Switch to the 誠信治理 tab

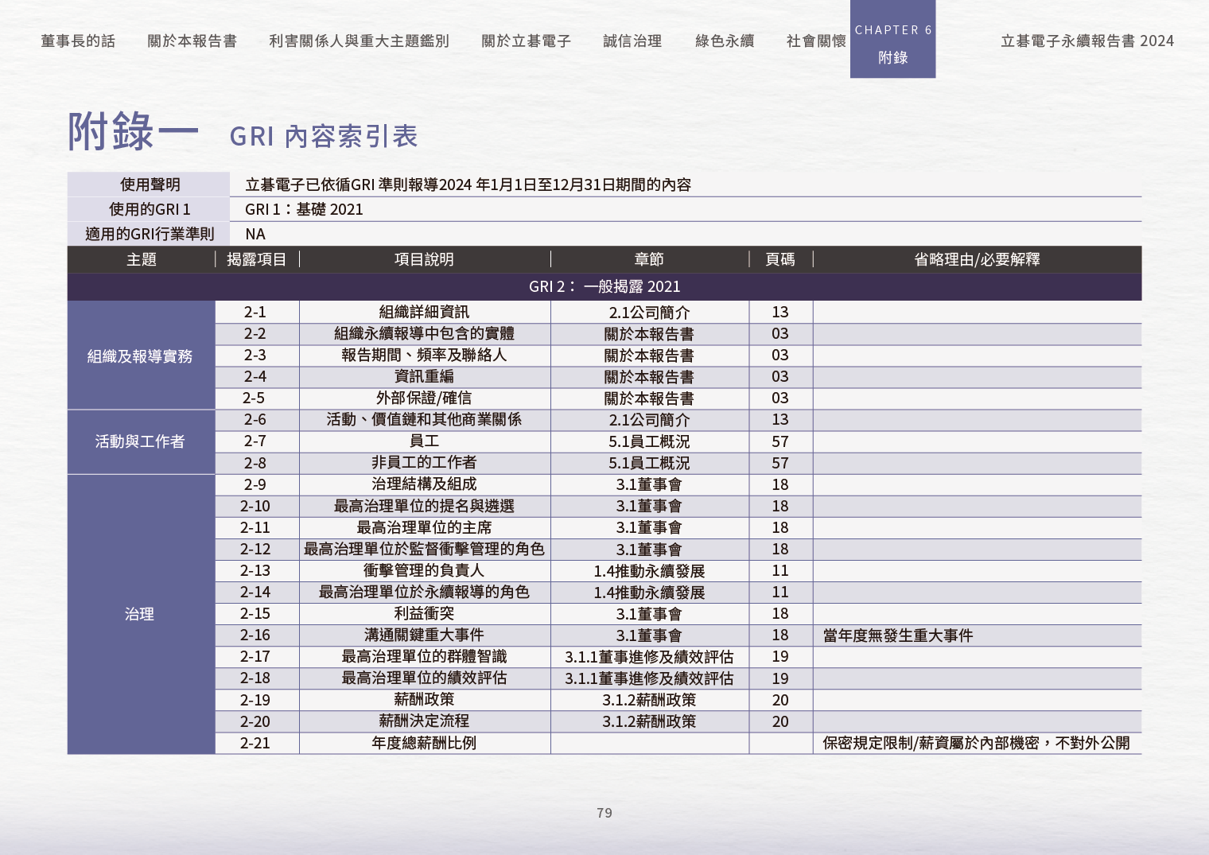[632, 41]
